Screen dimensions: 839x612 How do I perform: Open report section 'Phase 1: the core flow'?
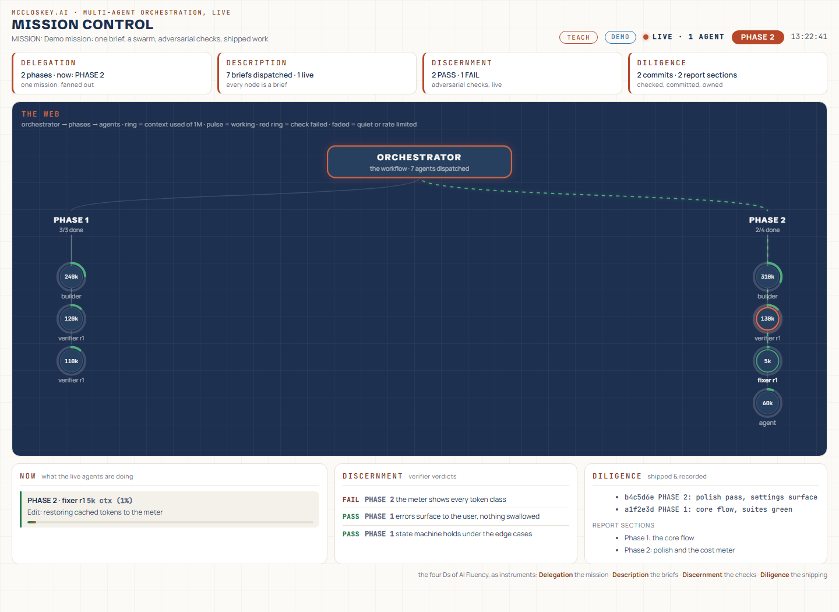tap(659, 538)
